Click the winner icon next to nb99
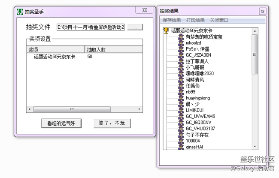Screen dimensions: 279x178 [x=181, y=92]
